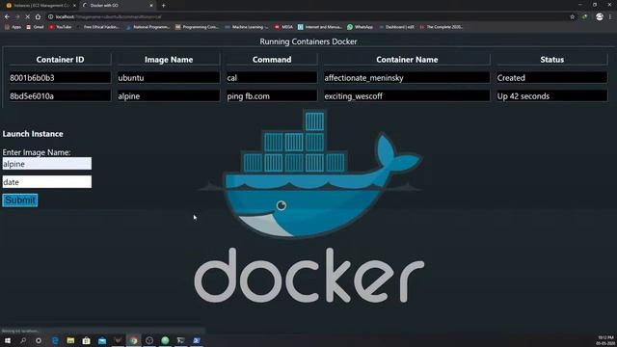Open the Apps bookmark
Image resolution: width=617 pixels, height=347 pixels.
point(13,27)
